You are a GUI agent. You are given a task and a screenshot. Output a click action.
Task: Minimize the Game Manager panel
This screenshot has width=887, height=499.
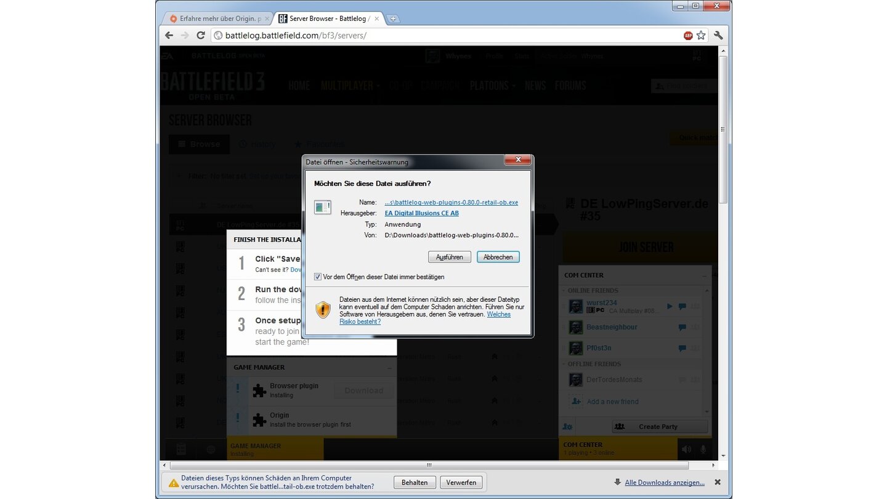[x=389, y=368]
